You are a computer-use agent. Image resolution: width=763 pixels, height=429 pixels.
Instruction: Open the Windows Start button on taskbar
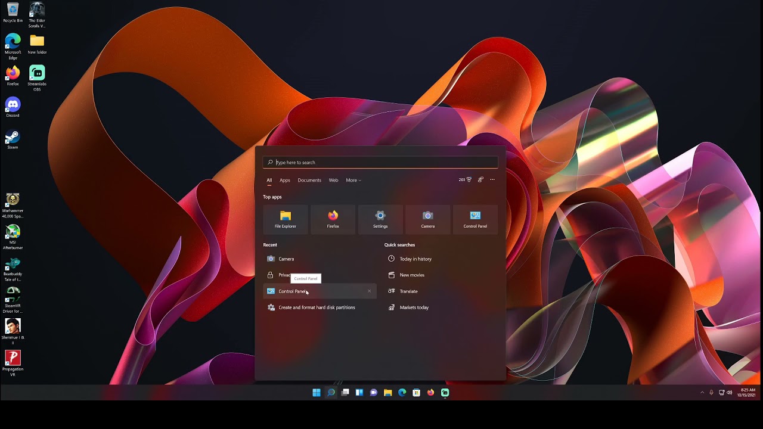317,393
